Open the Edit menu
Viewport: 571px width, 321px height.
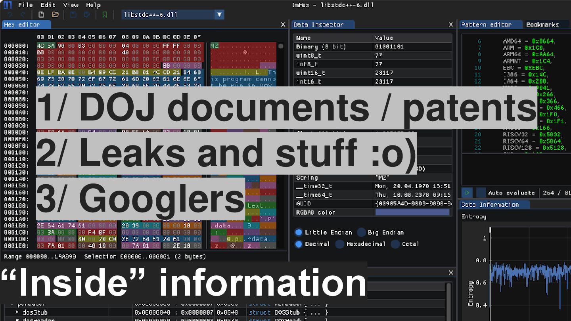click(x=48, y=5)
